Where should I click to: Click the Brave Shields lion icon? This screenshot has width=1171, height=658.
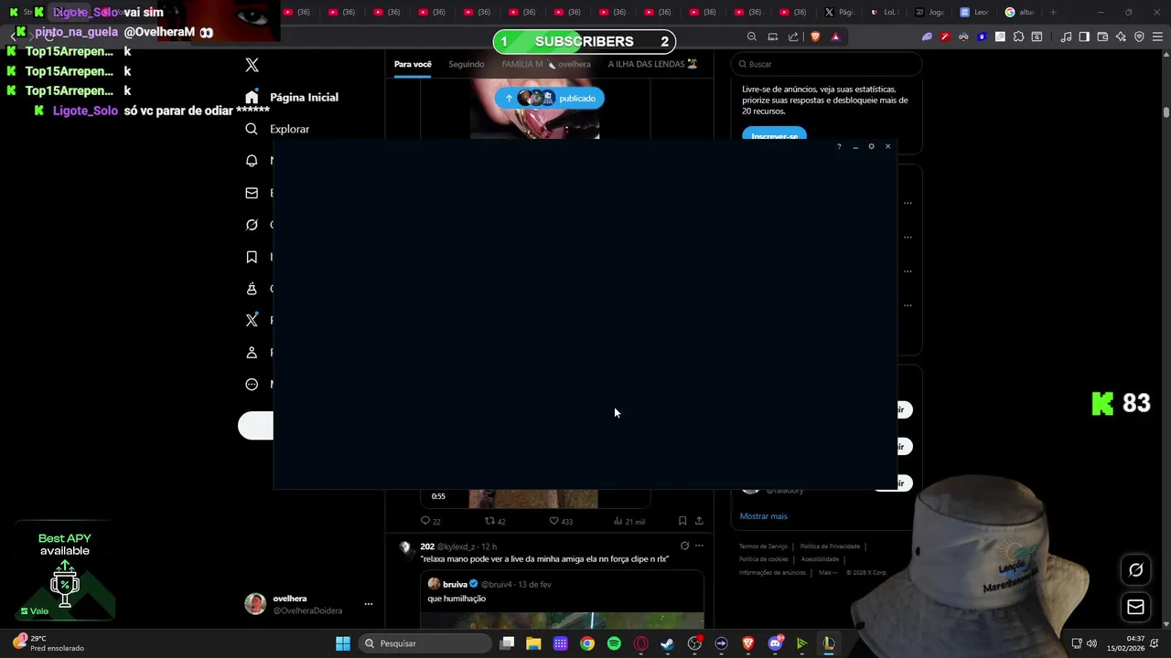point(815,37)
